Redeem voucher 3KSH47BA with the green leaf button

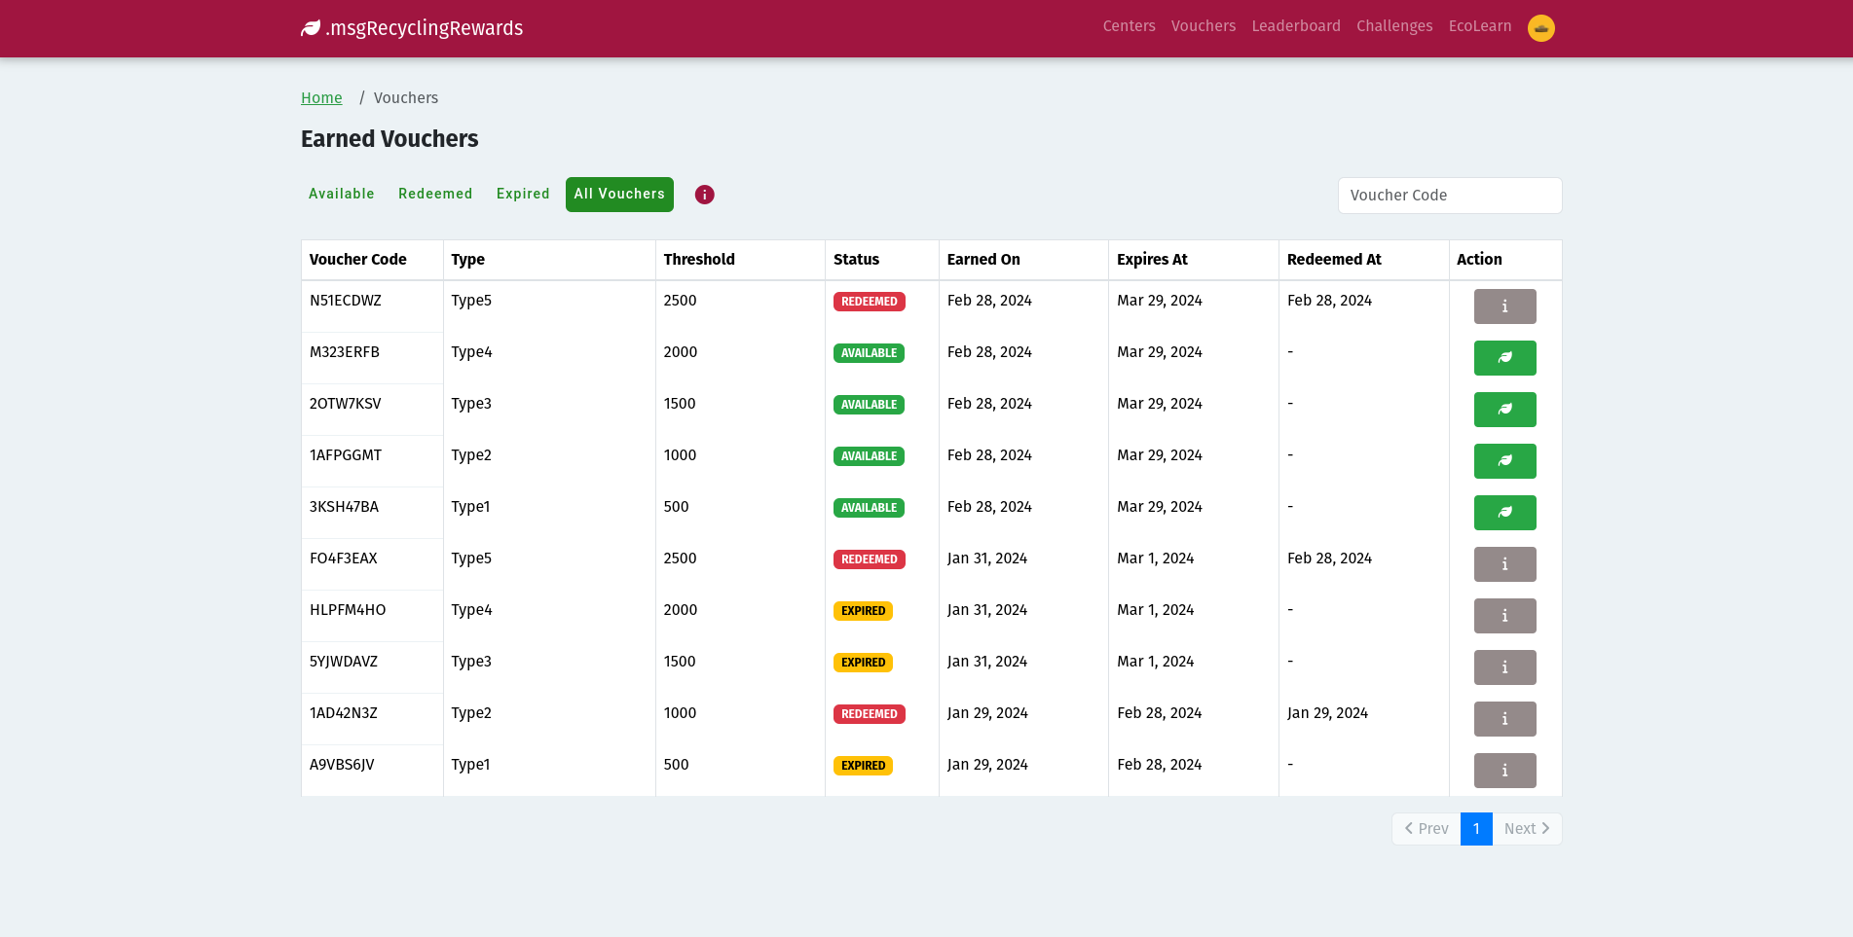tap(1504, 513)
